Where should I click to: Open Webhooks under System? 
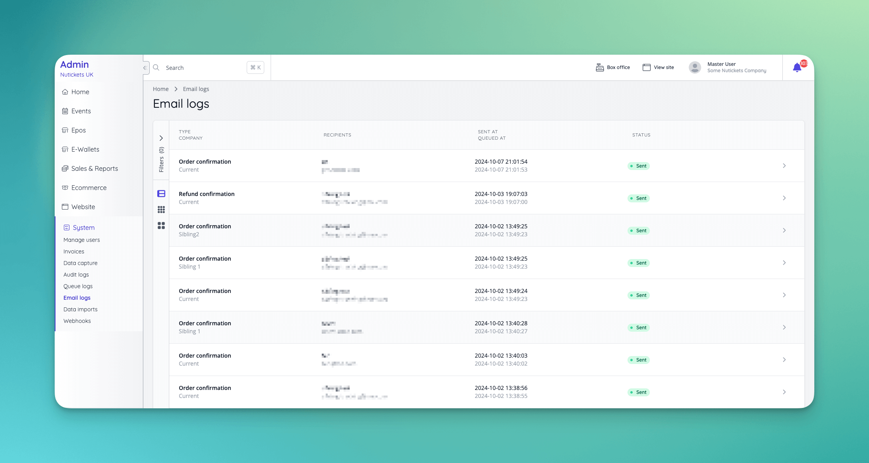(77, 321)
